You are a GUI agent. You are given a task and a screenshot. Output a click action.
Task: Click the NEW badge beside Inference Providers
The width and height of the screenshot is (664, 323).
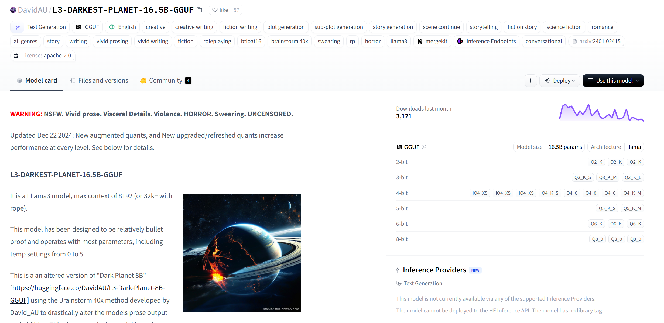[x=475, y=270]
